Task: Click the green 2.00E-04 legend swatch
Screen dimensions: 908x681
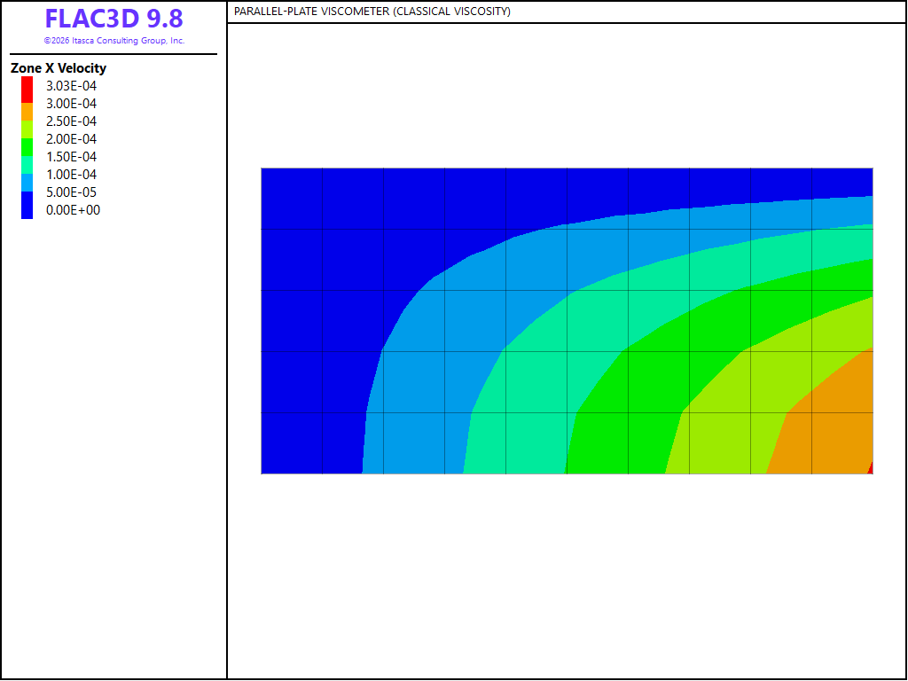Action: coord(27,148)
